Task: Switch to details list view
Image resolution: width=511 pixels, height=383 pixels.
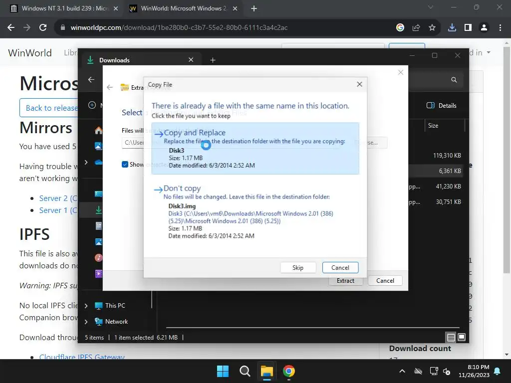Action: [x=451, y=338]
